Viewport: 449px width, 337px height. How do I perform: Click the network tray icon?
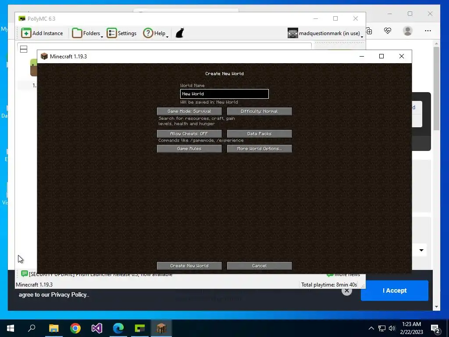382,328
